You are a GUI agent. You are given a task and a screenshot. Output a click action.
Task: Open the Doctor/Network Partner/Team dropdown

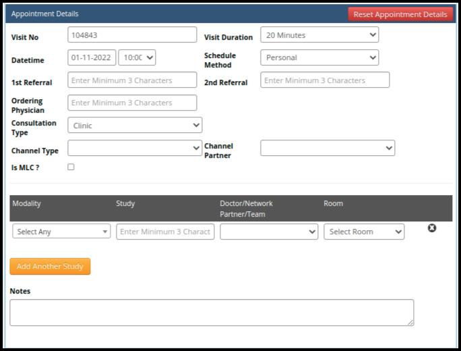coord(269,232)
